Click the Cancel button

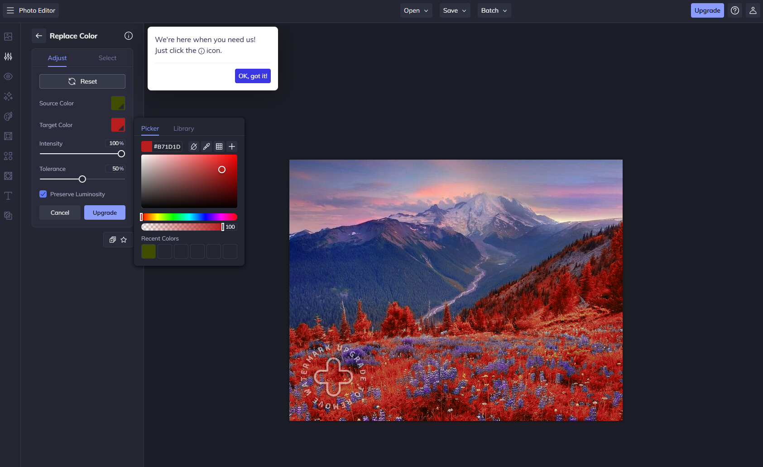pos(60,212)
